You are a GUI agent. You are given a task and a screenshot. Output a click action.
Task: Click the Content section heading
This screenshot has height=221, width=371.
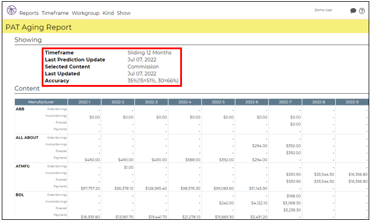coord(27,89)
